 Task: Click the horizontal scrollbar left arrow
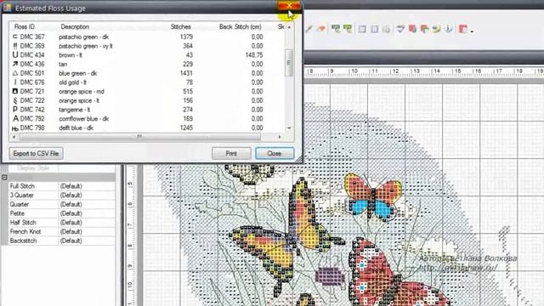coord(14,137)
